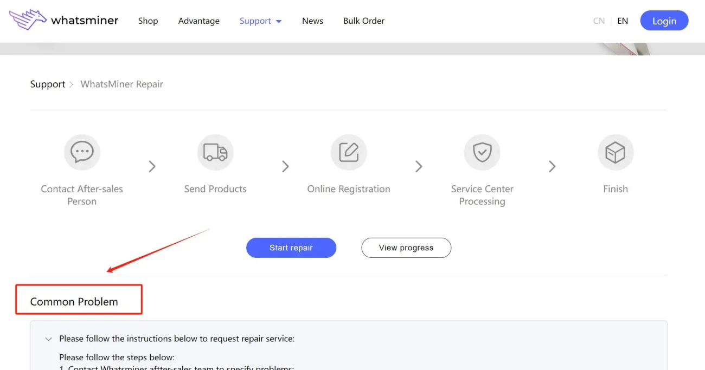705x370 pixels.
Task: Click the Login button
Action: [664, 21]
